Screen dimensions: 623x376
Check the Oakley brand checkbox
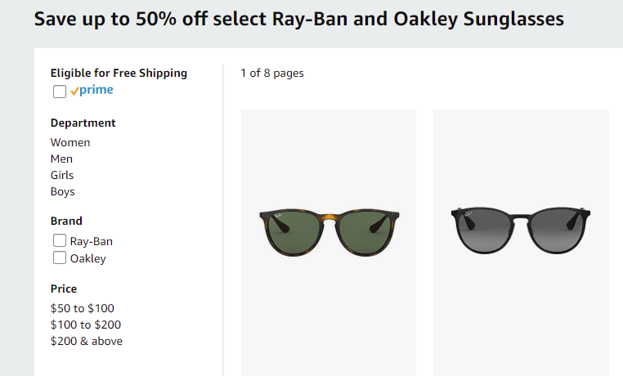point(60,257)
